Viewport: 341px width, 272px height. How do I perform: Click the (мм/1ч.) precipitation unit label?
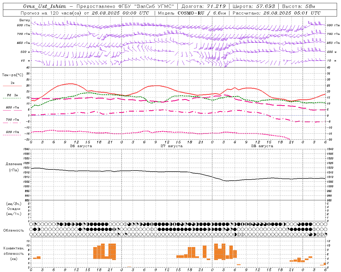click(14, 214)
